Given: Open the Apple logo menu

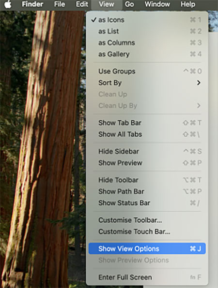Looking at the screenshot, I should pyautogui.click(x=8, y=4).
